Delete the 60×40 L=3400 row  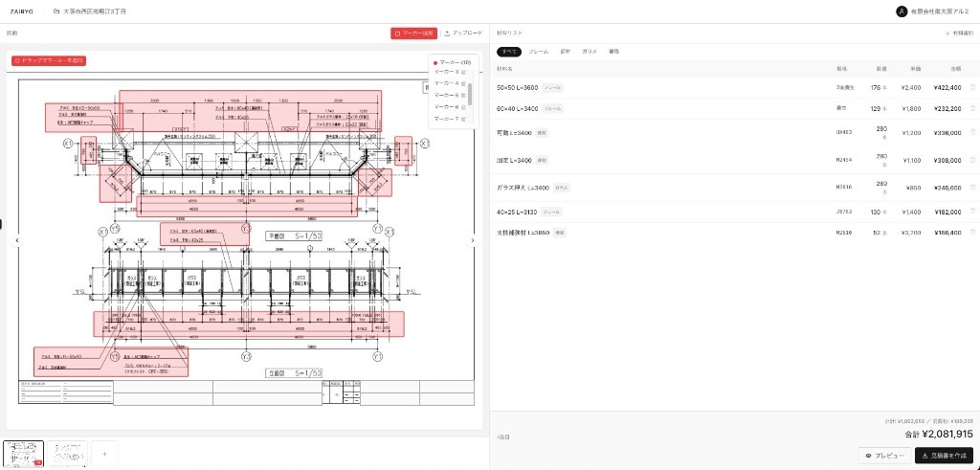coord(972,108)
